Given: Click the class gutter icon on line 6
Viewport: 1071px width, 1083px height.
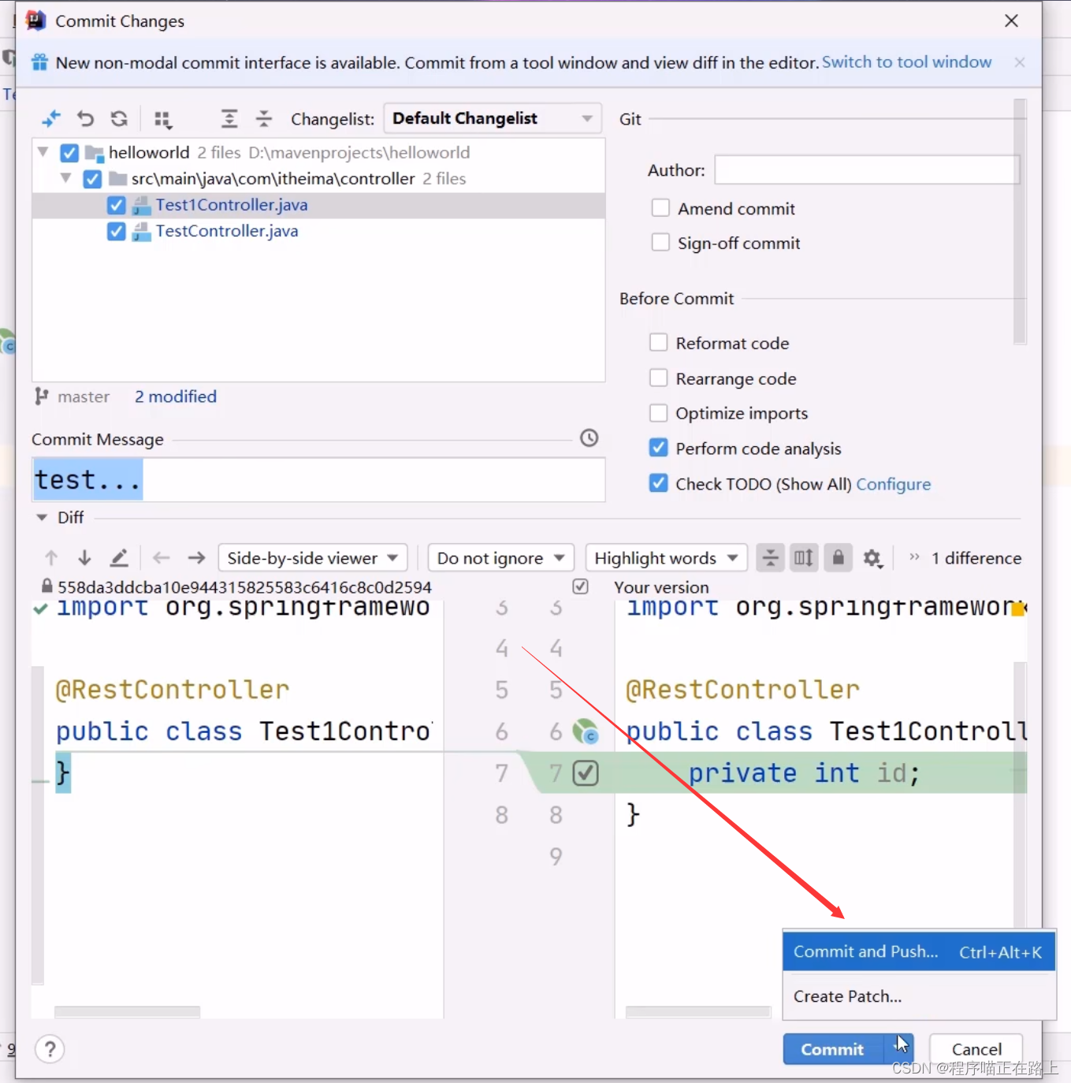Looking at the screenshot, I should point(586,732).
